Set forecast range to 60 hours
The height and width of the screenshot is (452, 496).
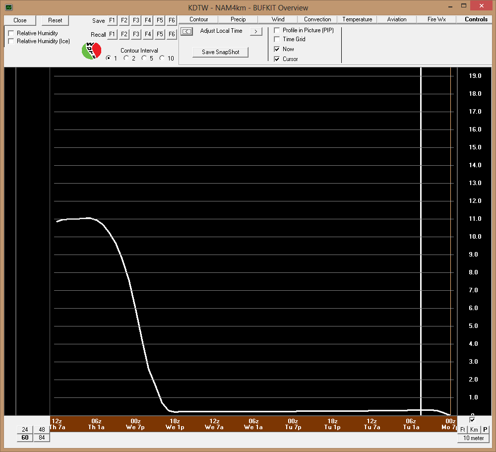click(x=25, y=438)
